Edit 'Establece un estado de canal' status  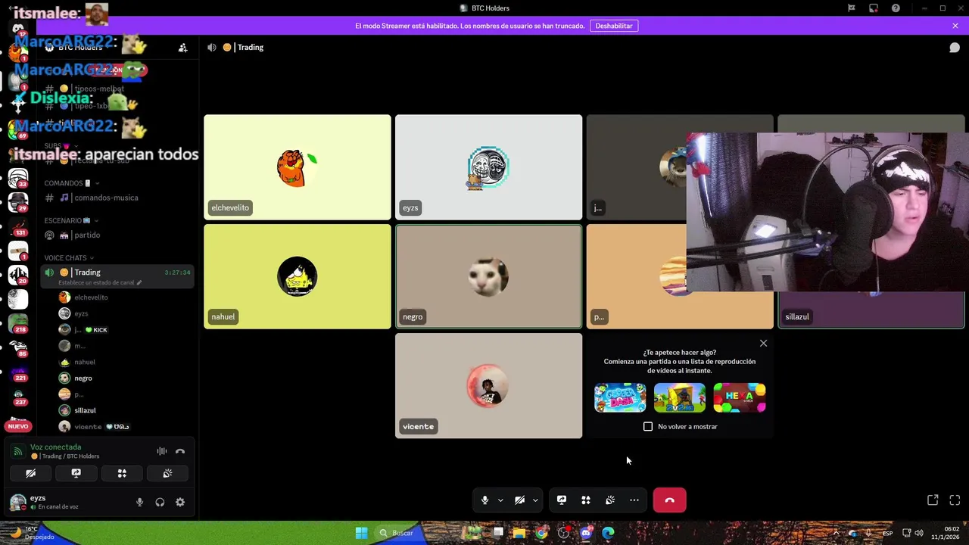pyautogui.click(x=99, y=283)
